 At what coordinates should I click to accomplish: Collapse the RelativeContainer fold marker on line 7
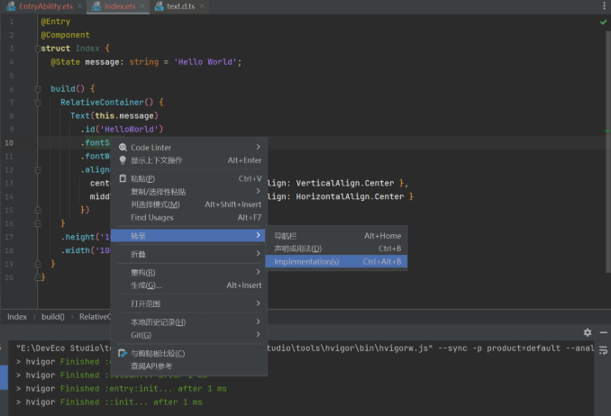point(38,103)
